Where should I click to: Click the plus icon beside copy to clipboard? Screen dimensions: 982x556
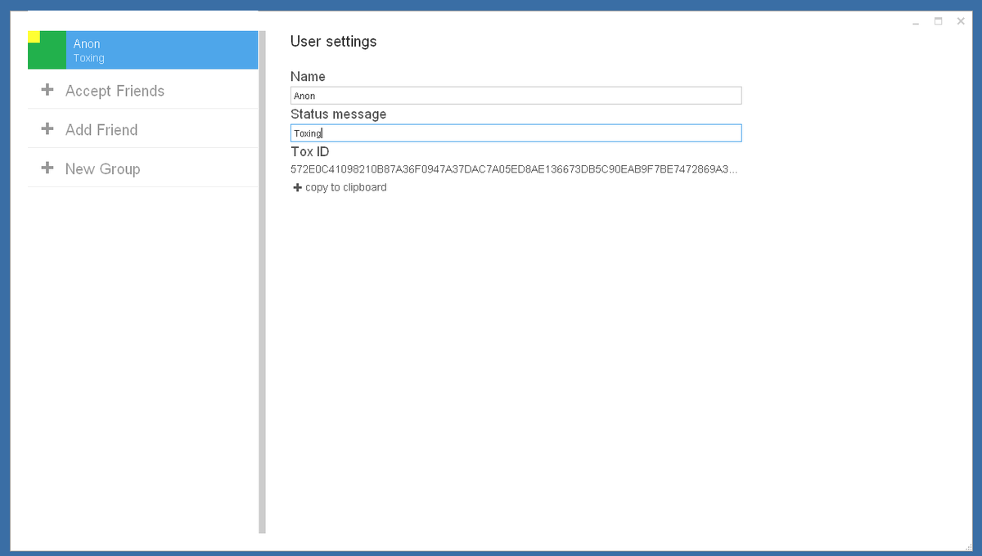click(297, 188)
